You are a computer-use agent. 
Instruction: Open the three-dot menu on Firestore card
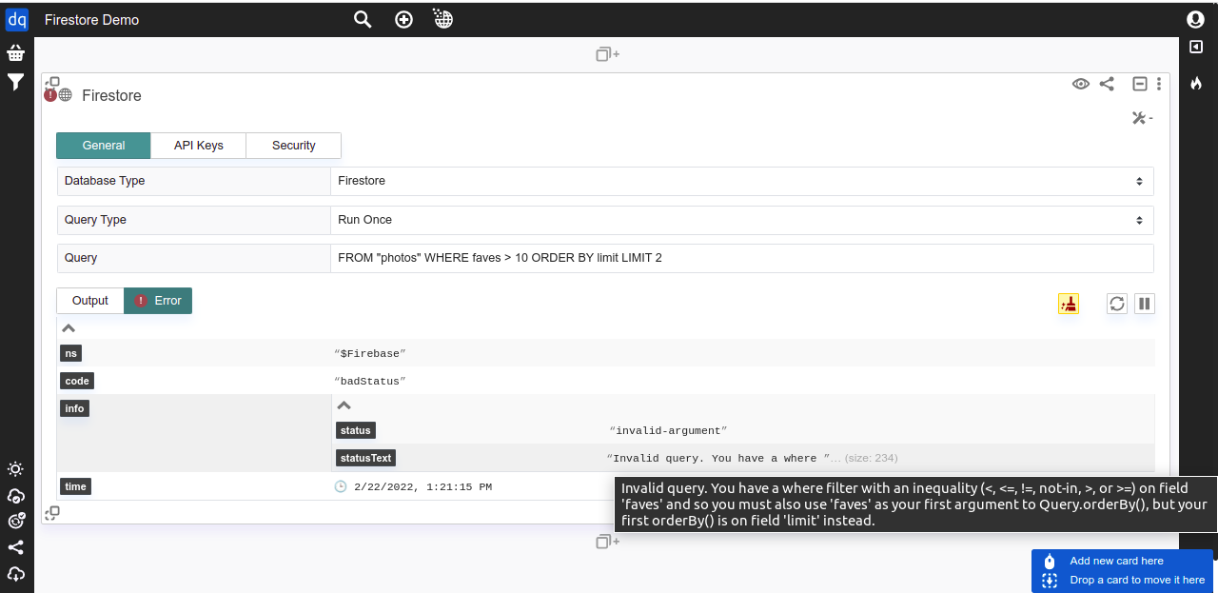1158,84
